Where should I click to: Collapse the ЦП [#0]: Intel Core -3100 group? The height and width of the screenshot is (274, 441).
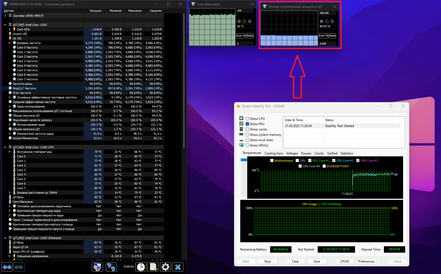click(x=5, y=25)
